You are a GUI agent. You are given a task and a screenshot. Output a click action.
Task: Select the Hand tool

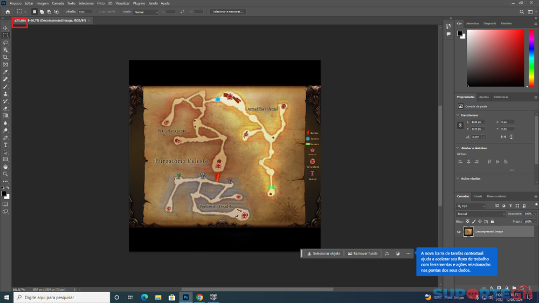(5, 167)
